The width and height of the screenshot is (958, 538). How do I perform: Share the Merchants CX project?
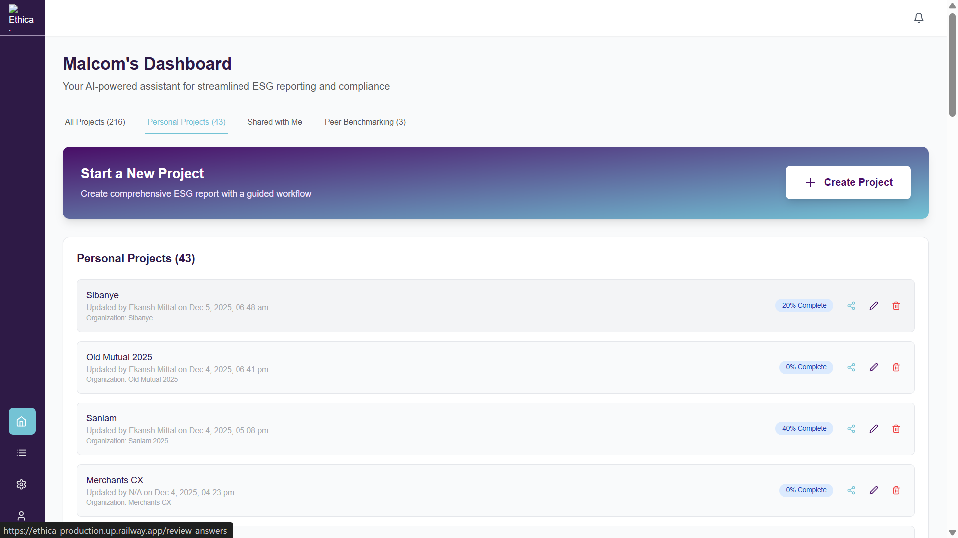point(851,490)
